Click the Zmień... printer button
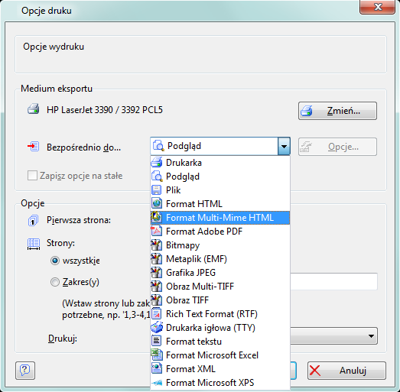The image size is (400, 392). coord(337,111)
